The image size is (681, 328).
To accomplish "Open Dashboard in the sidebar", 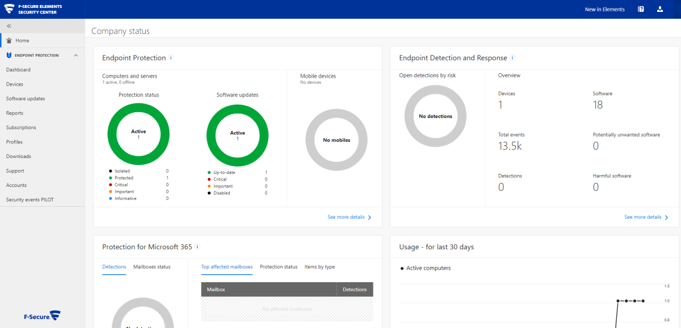I will [18, 70].
